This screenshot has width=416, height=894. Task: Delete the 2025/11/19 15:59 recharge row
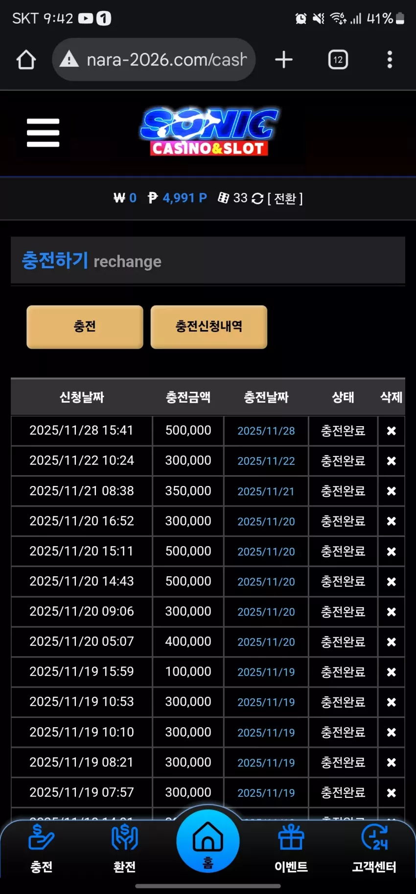tap(392, 672)
